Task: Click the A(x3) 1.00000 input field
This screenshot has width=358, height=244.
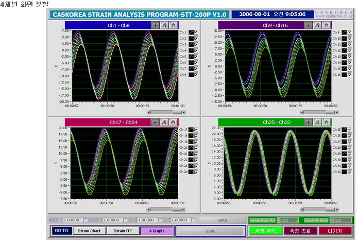Action: (73, 220)
